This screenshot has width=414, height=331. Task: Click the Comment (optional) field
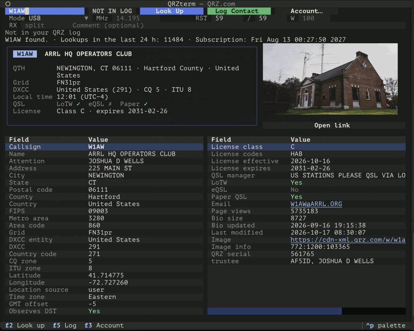click(238, 25)
